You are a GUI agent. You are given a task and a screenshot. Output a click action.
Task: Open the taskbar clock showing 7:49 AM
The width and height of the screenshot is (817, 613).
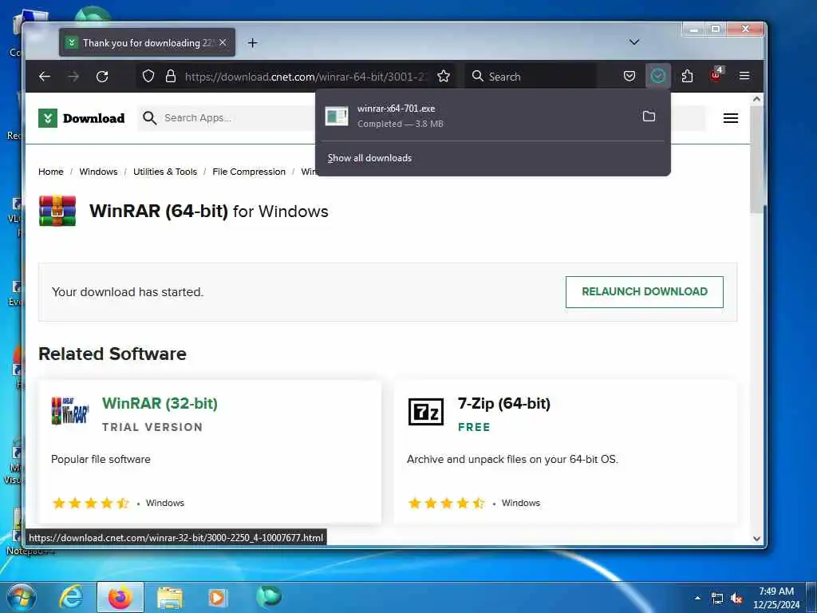(776, 598)
